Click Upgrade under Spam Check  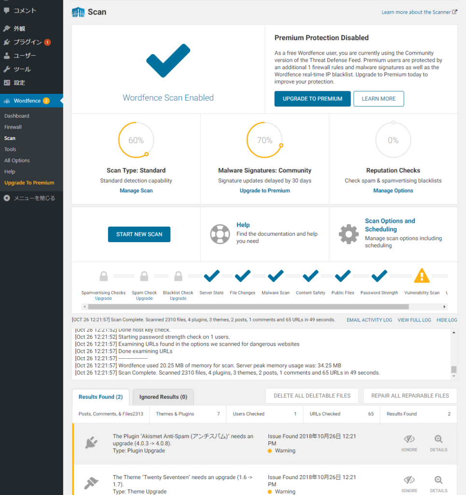pos(144,298)
